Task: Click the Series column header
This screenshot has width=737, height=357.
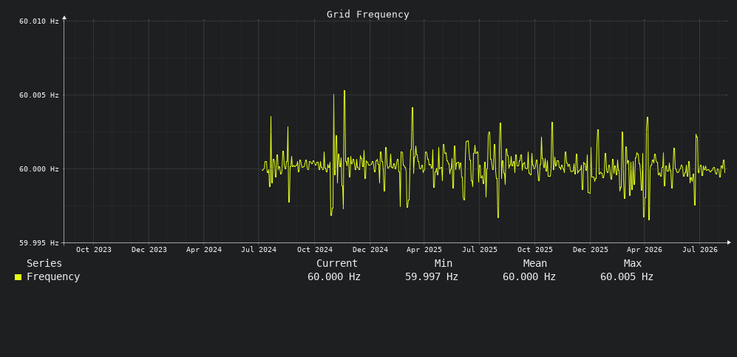Action: pyautogui.click(x=44, y=264)
